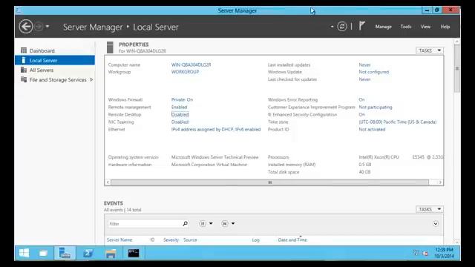Open Events TASKS dropdown

[430, 209]
